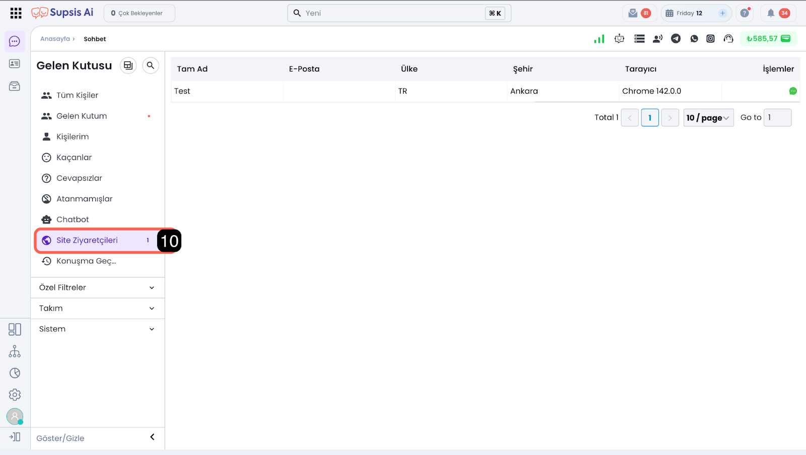
Task: Open settings gear in left sidebar
Action: point(15,395)
